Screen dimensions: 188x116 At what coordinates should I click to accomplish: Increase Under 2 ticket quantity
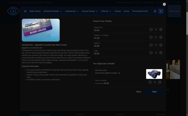(161, 45)
